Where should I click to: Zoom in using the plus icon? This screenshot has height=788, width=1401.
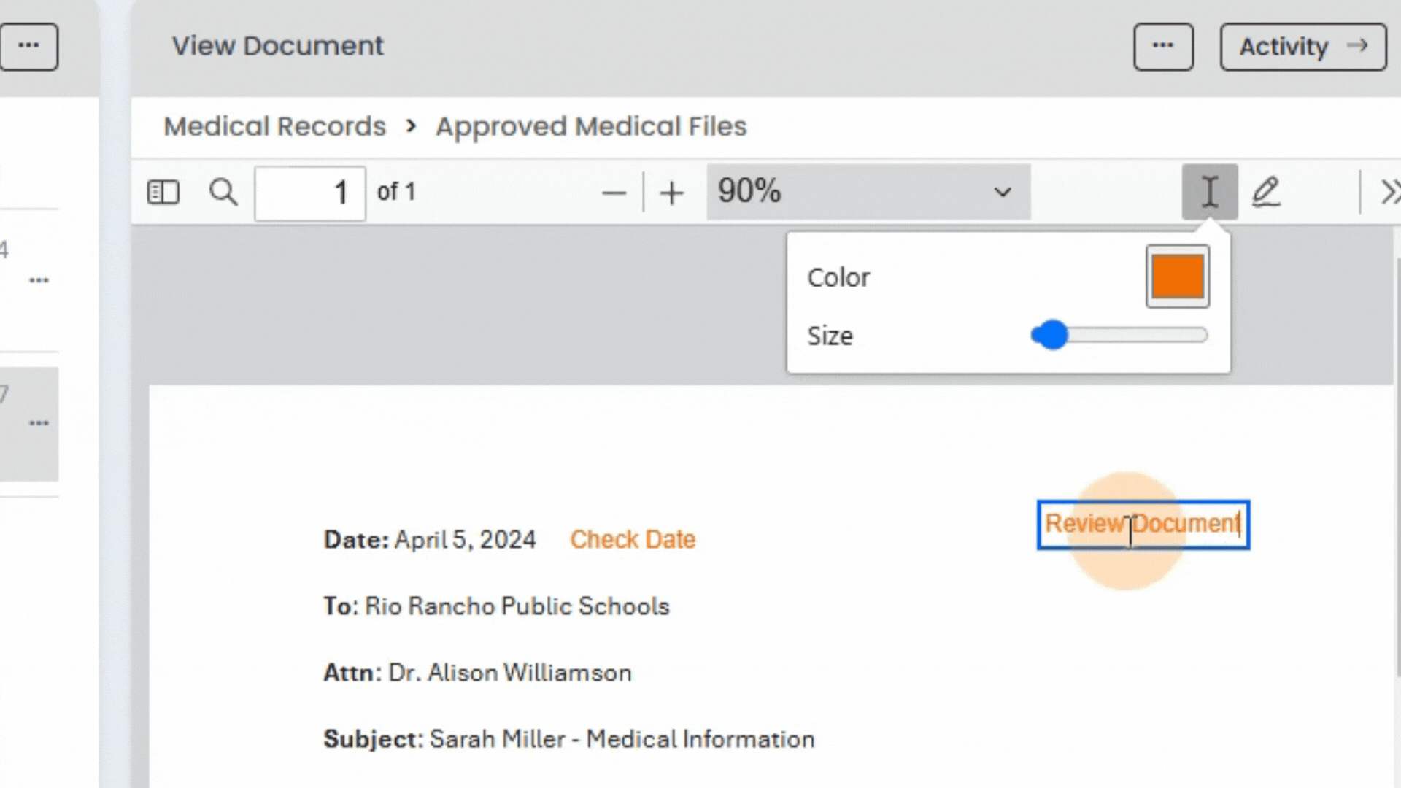pos(671,192)
